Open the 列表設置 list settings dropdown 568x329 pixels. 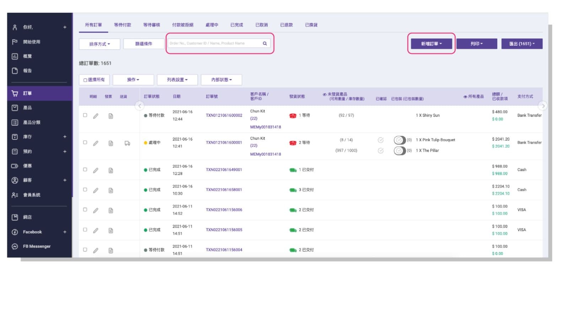pyautogui.click(x=177, y=80)
